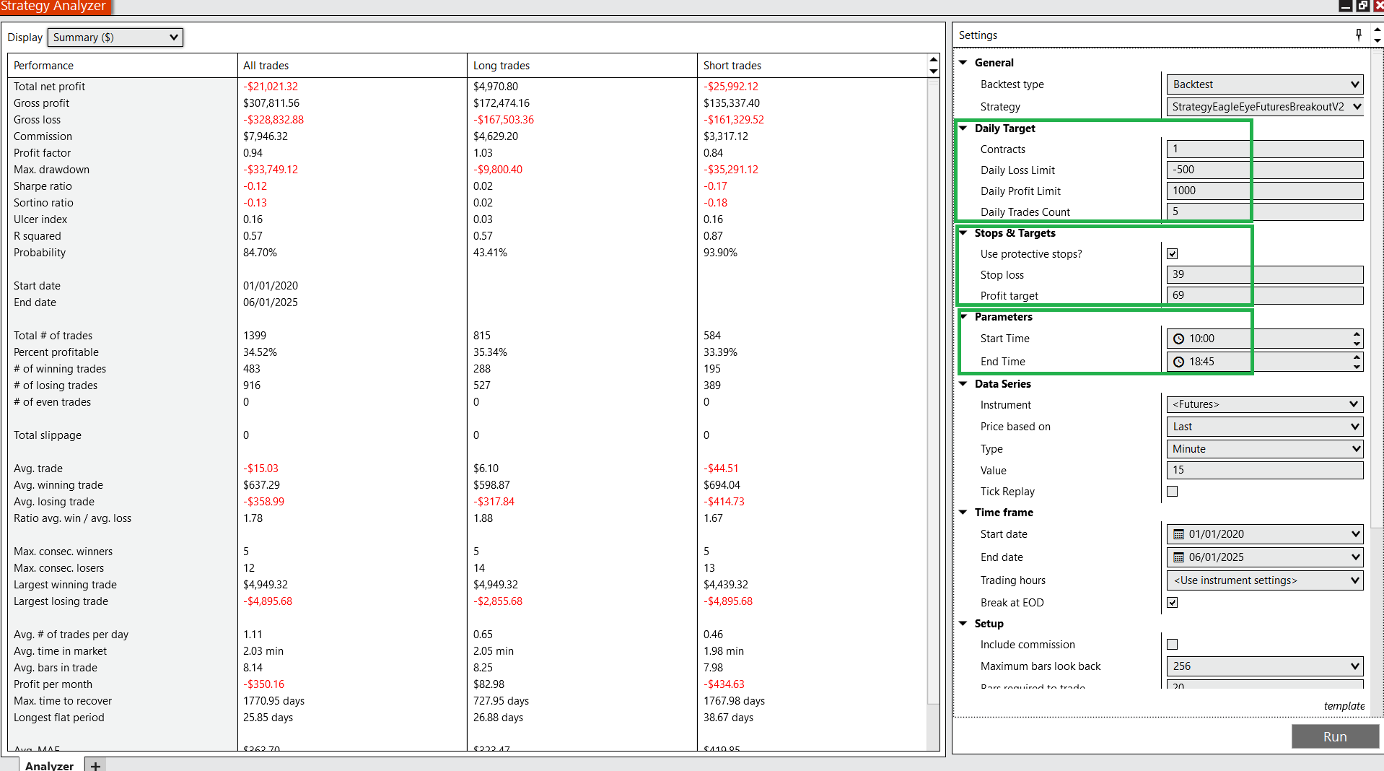Switch to the Analyzer tab
Screen dimensions: 1384x771
tap(49, 765)
